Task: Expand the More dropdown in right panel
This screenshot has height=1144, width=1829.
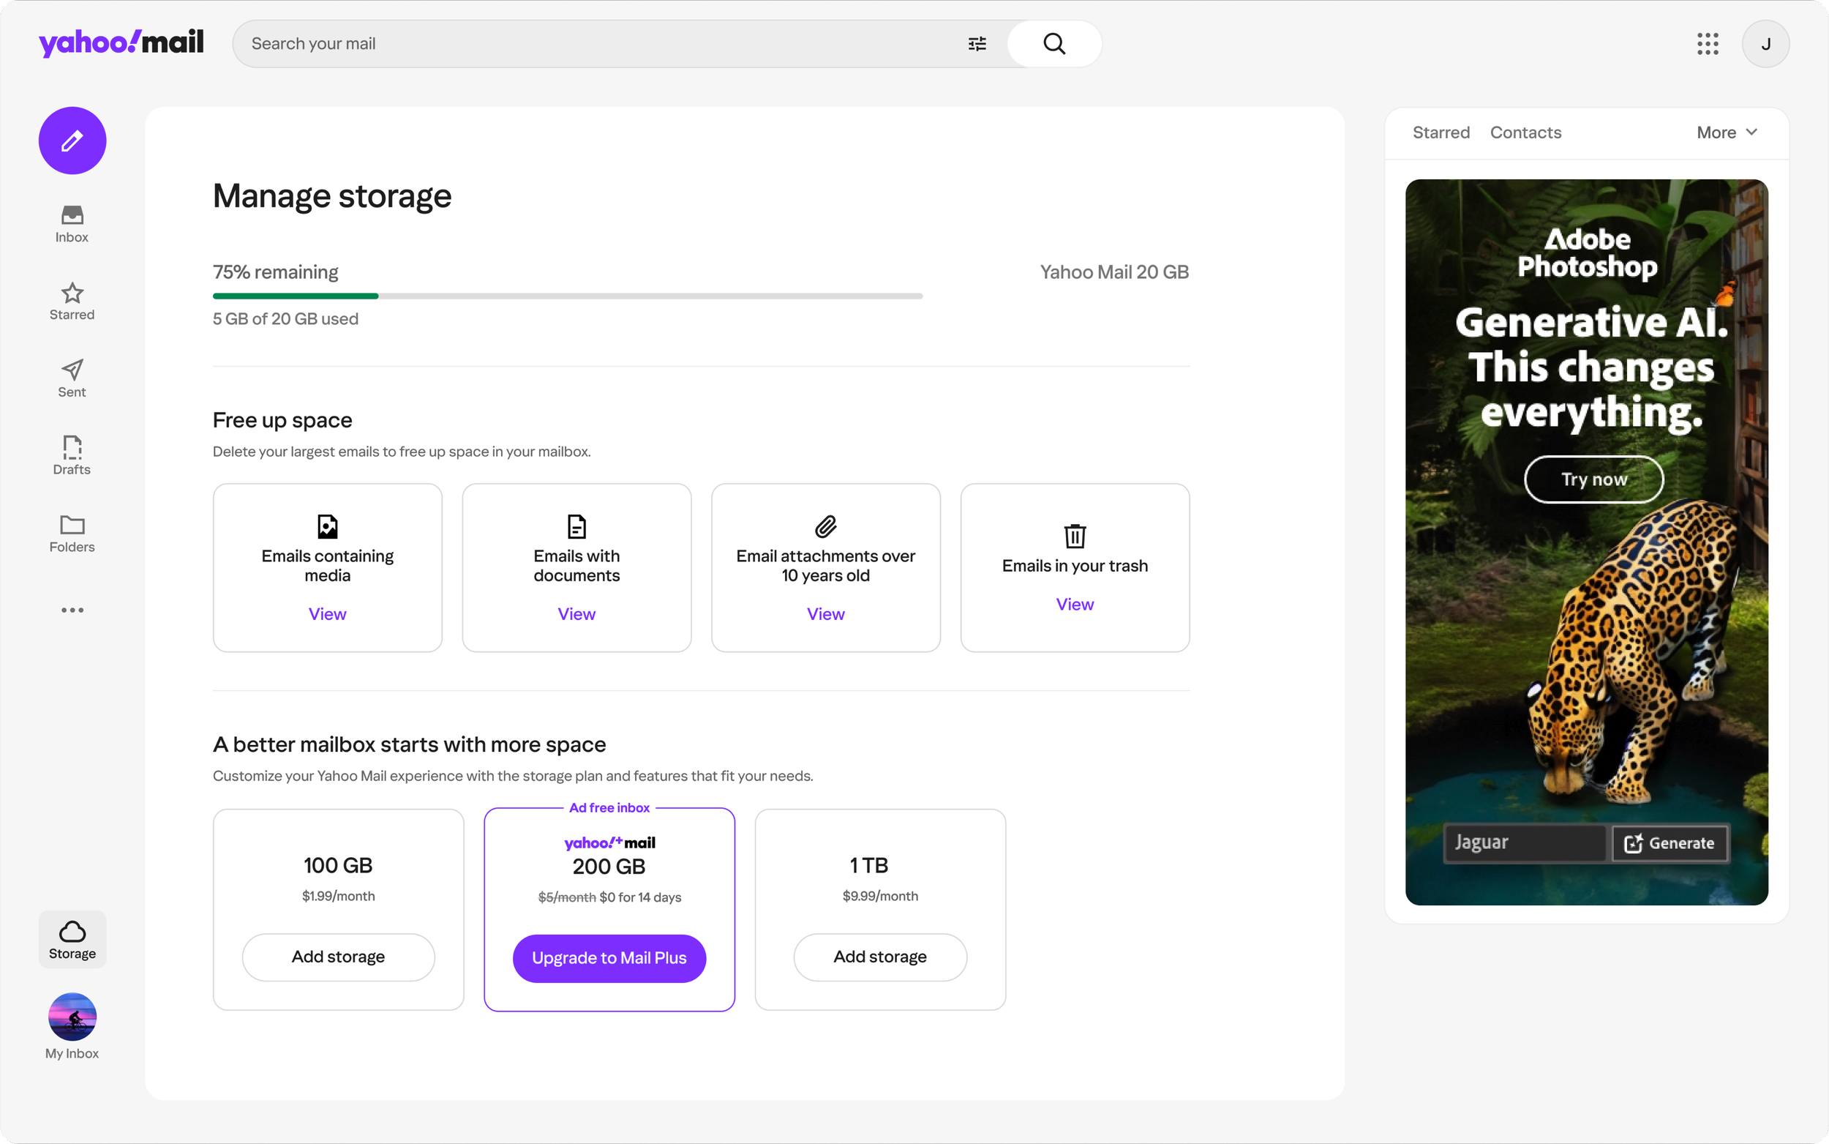Action: coord(1726,132)
